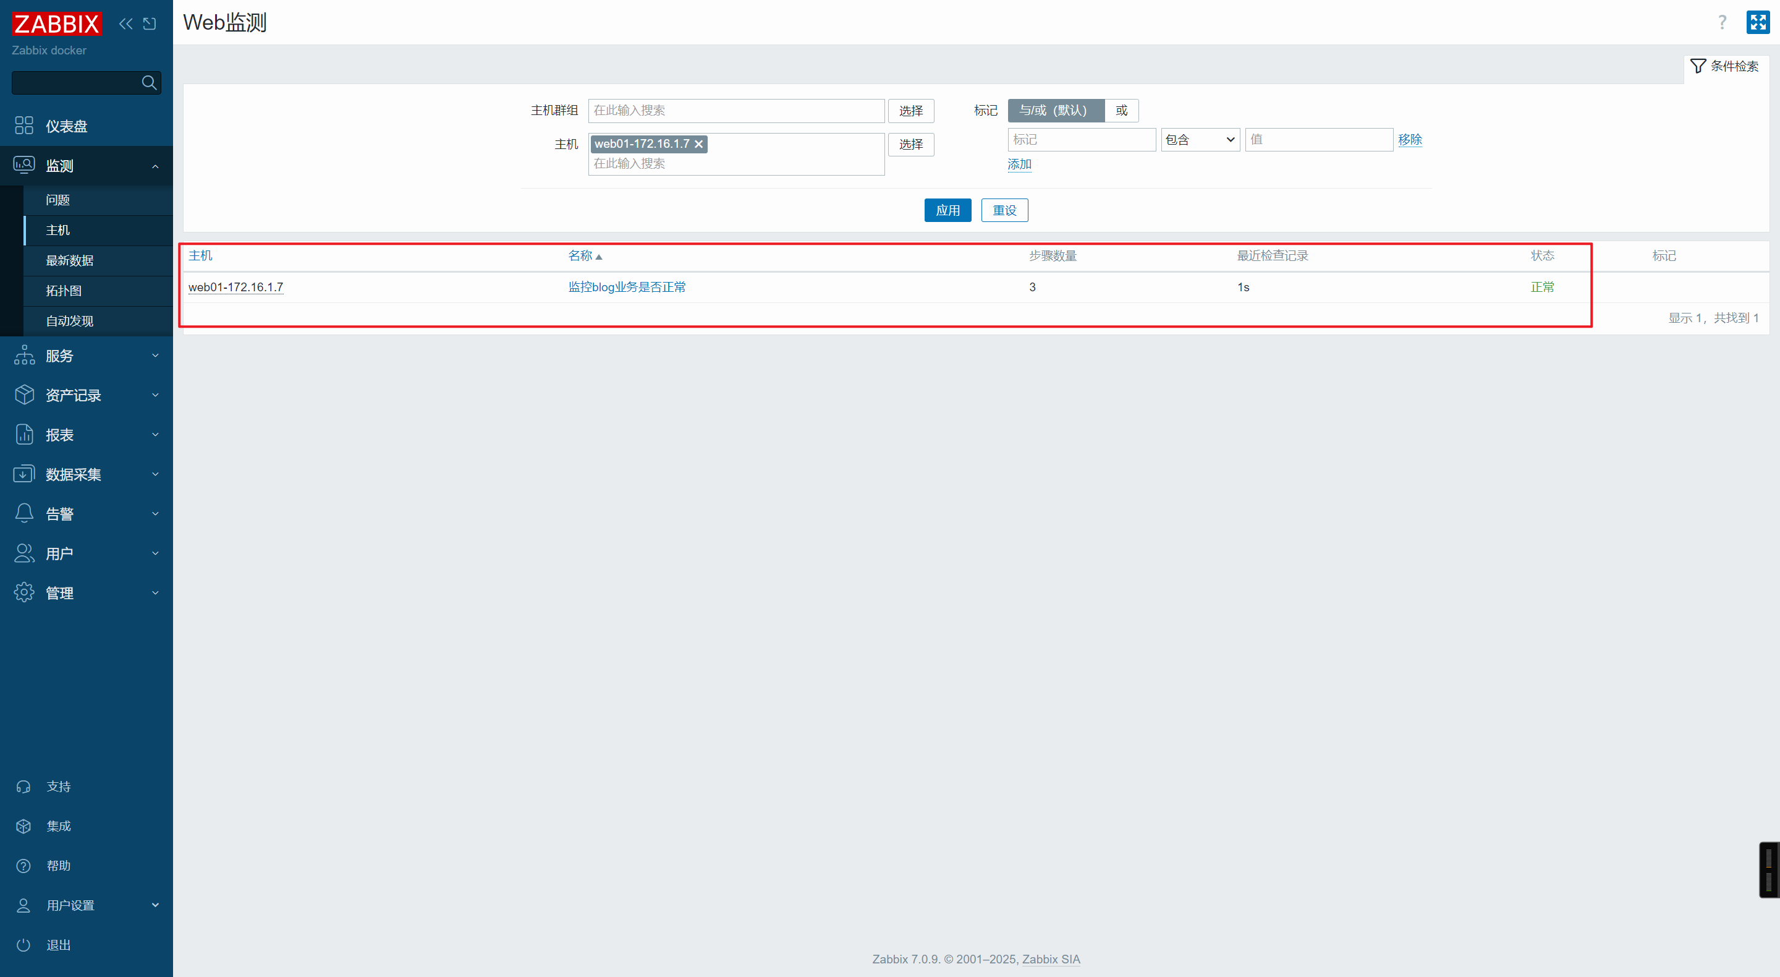Sort by the 名称 column header

pyautogui.click(x=585, y=256)
